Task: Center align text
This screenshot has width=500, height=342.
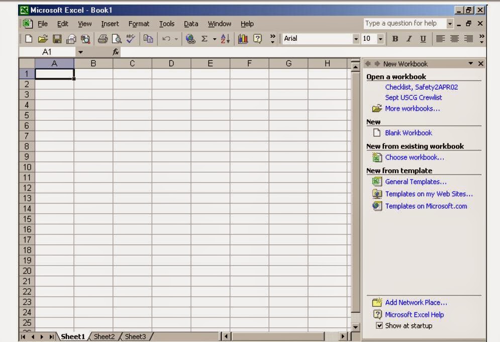Action: coord(454,39)
